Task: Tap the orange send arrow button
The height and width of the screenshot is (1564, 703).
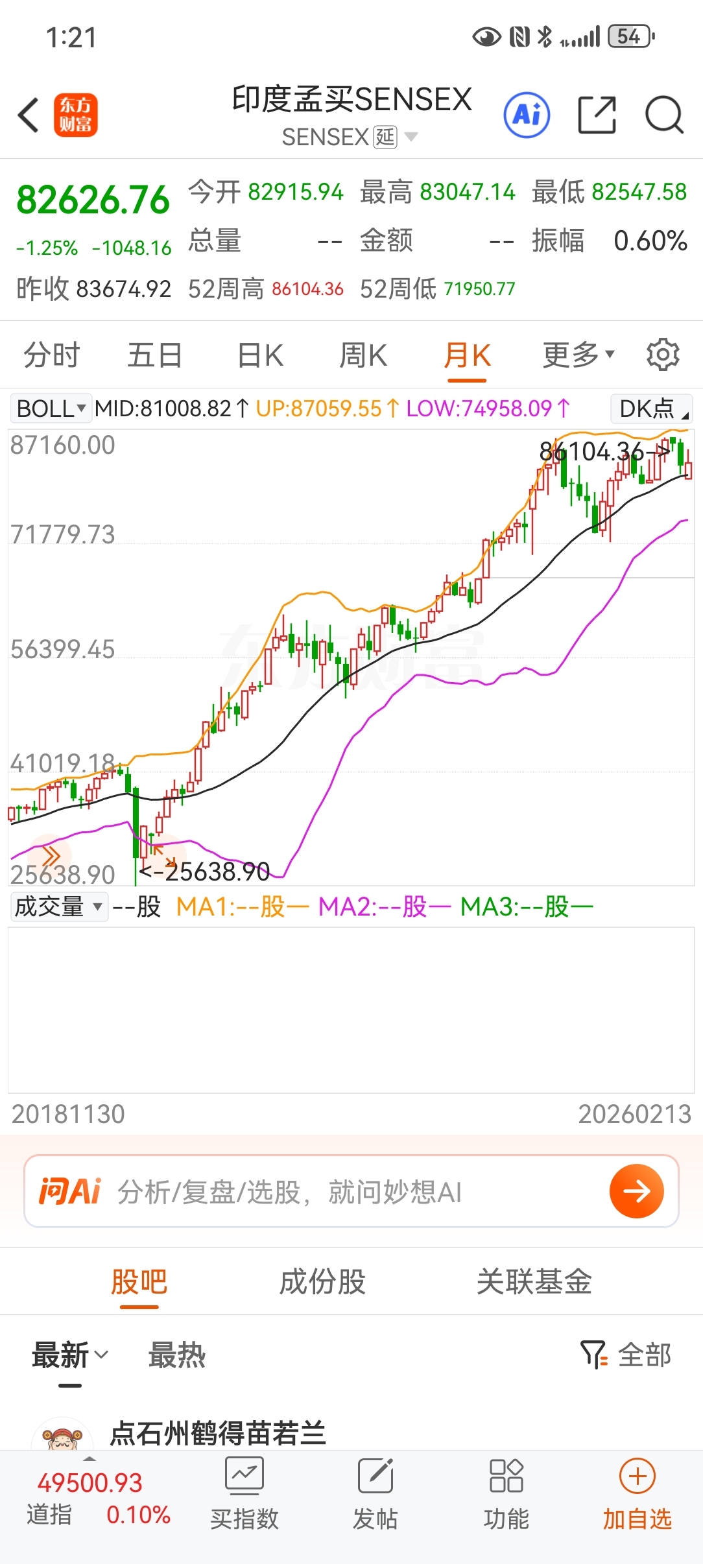Action: 636,1191
